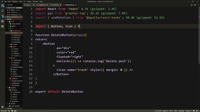Screen dimensions: 200x112
Task: Click the Spaces: 4 indentation setting
Action: (165, 111)
